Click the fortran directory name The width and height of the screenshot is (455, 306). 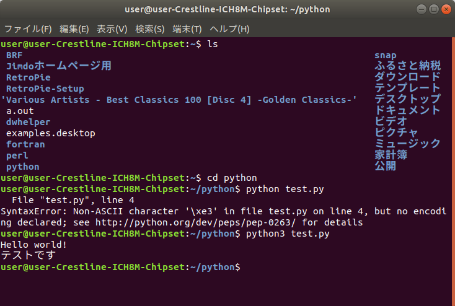(x=25, y=144)
